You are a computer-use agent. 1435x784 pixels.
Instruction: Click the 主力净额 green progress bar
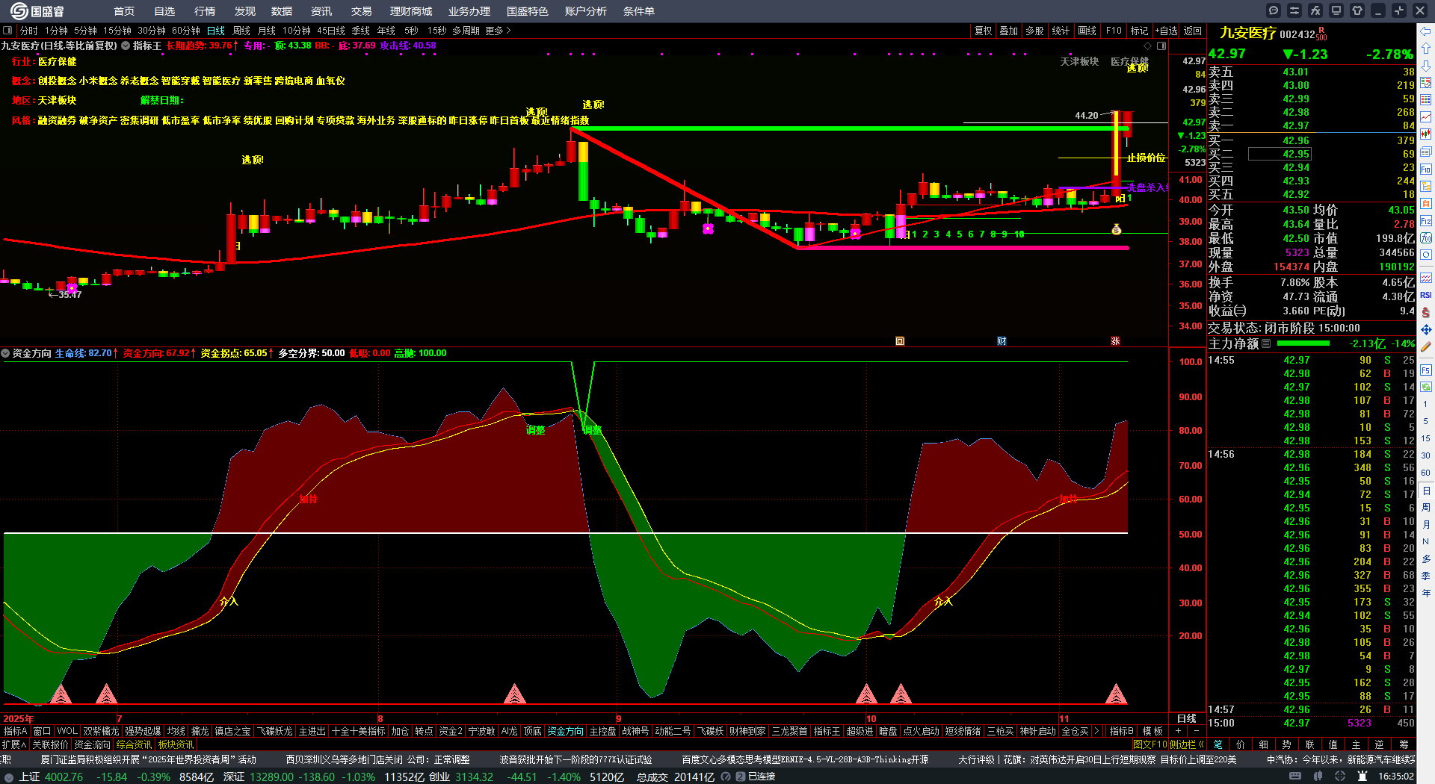(1303, 344)
